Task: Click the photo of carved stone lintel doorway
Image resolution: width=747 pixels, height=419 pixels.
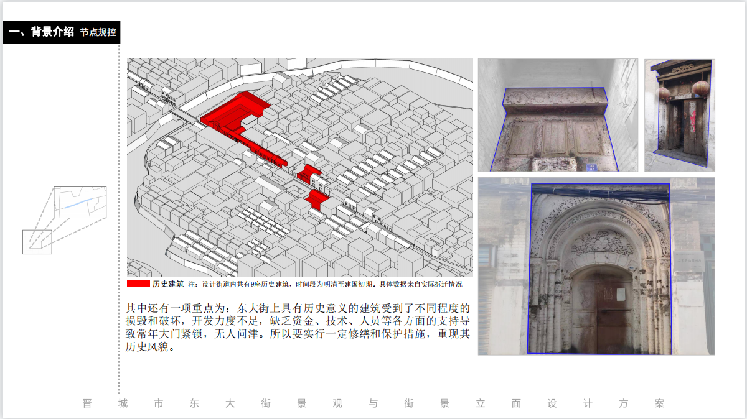Action: coord(557,115)
